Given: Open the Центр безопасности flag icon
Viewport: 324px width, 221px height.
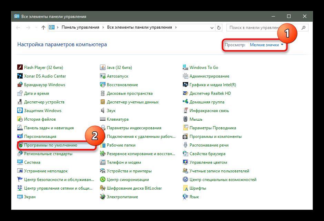Looking at the screenshot, I should pyautogui.click(x=20, y=179).
